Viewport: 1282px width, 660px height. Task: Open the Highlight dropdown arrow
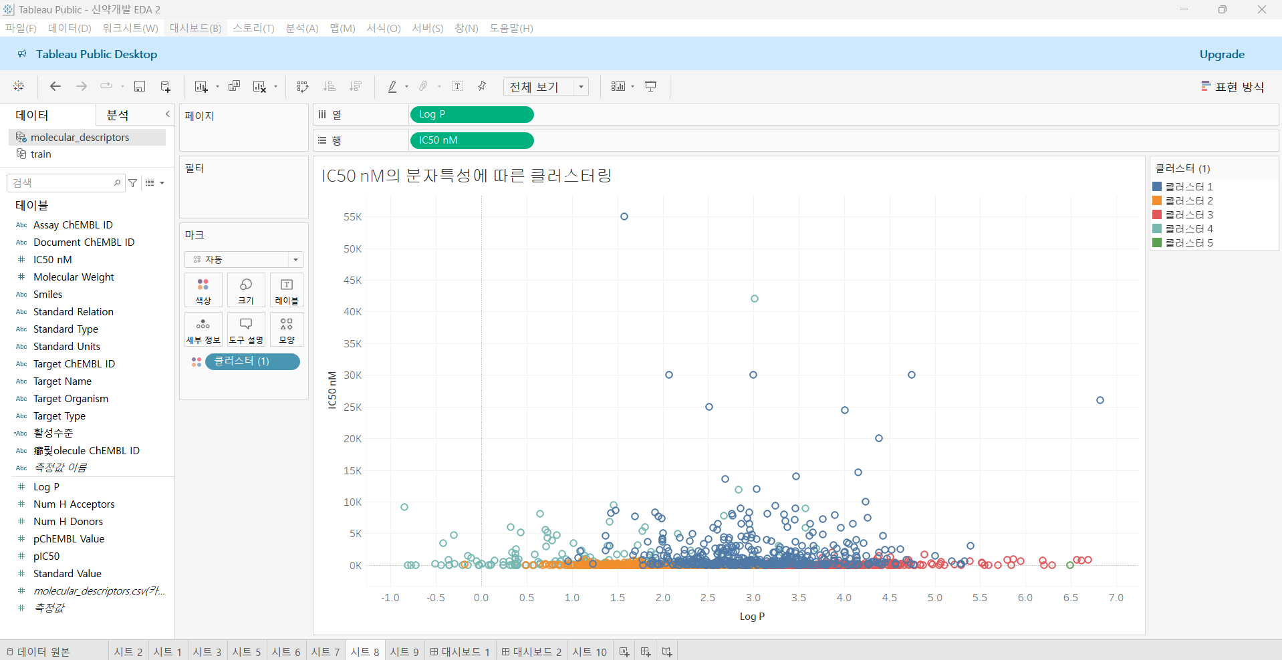coord(406,87)
